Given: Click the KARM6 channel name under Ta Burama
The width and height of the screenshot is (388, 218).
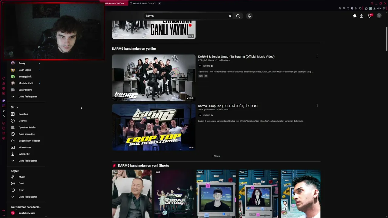Looking at the screenshot, I should [x=207, y=66].
